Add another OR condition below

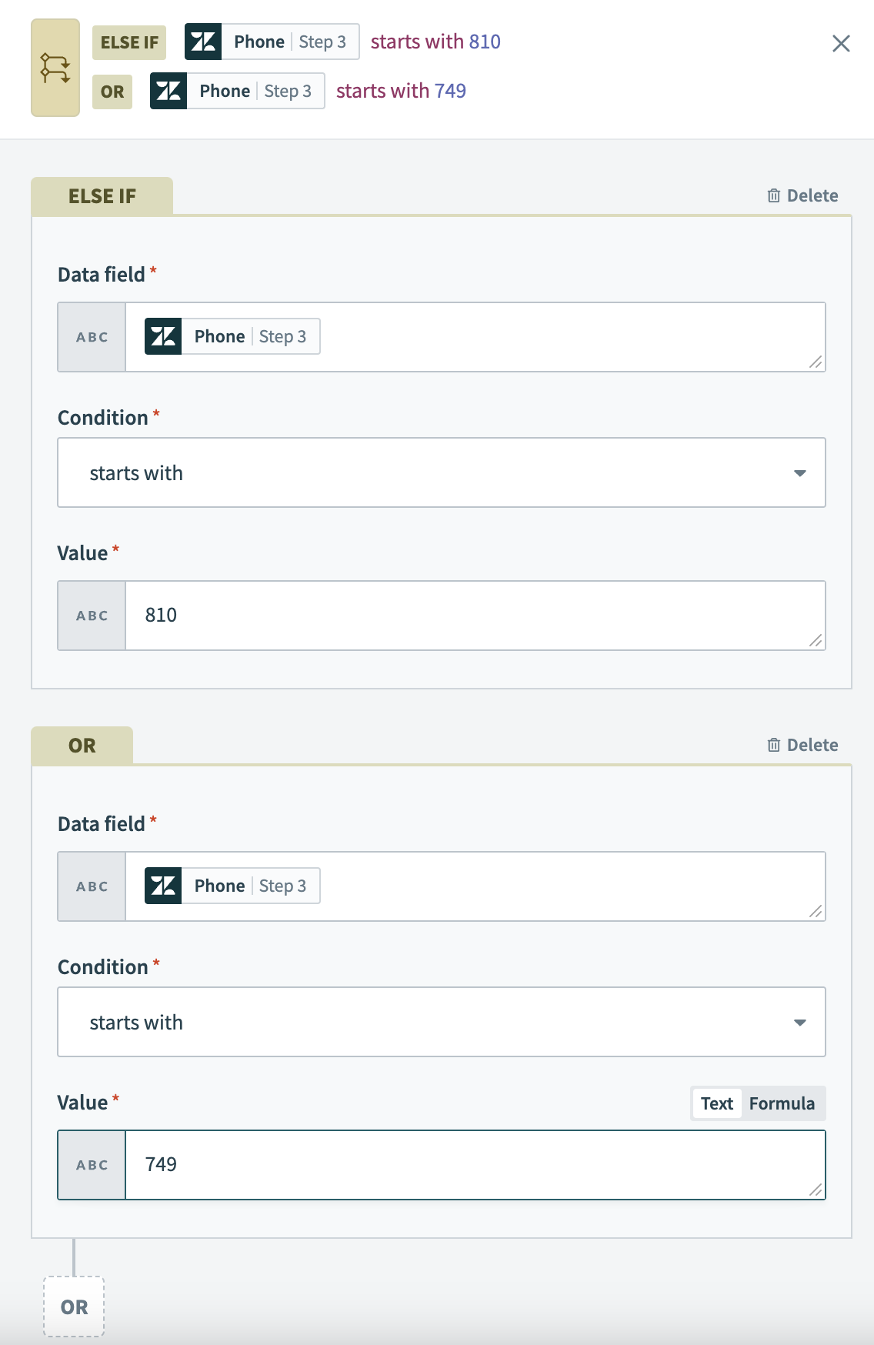tap(74, 1307)
